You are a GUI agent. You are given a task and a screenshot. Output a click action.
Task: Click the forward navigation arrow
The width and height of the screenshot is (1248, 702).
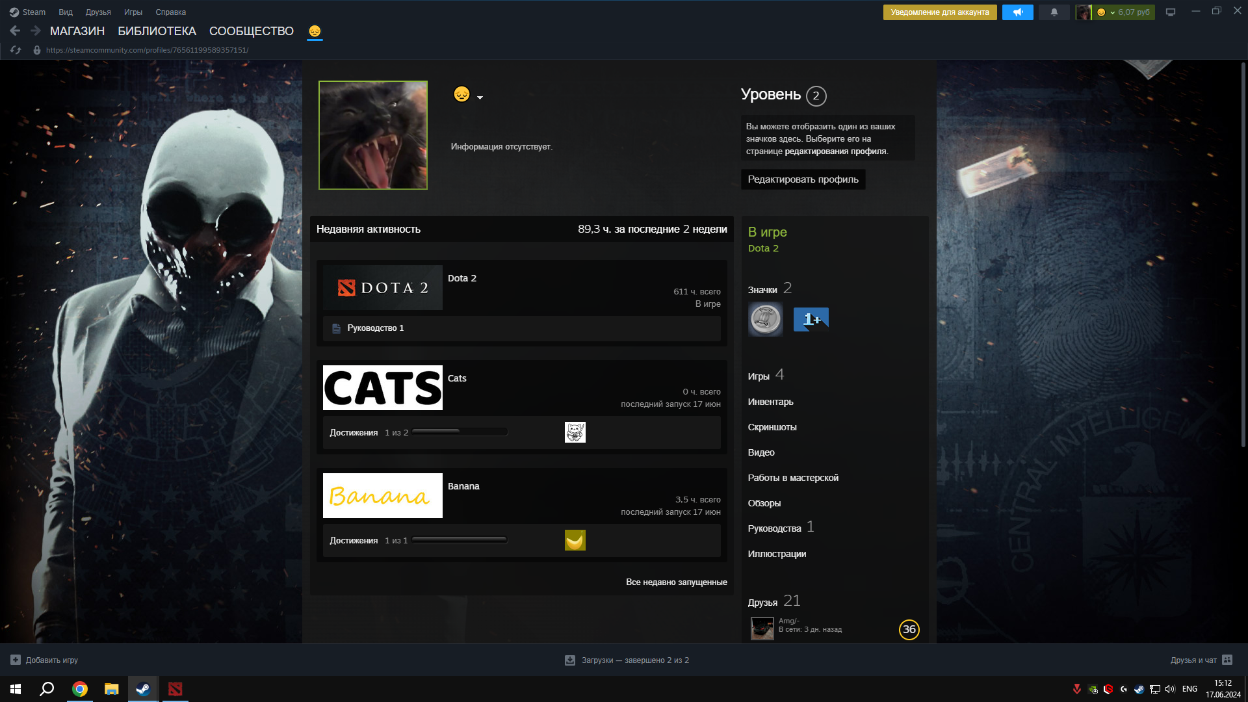(36, 31)
